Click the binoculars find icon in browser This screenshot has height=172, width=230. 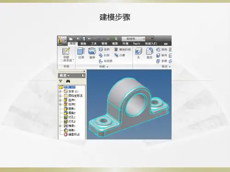(68, 81)
